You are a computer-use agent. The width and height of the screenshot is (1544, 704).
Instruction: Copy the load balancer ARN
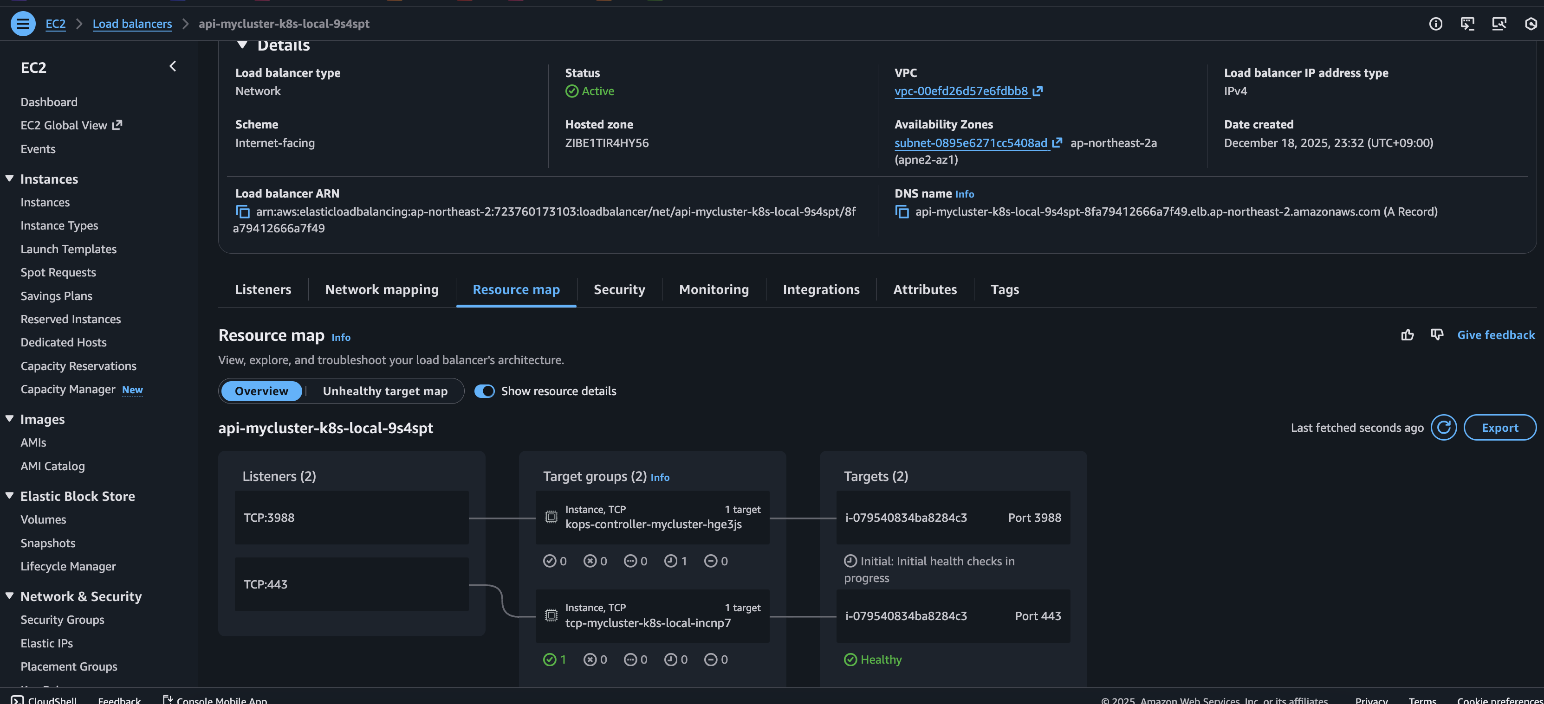click(243, 212)
